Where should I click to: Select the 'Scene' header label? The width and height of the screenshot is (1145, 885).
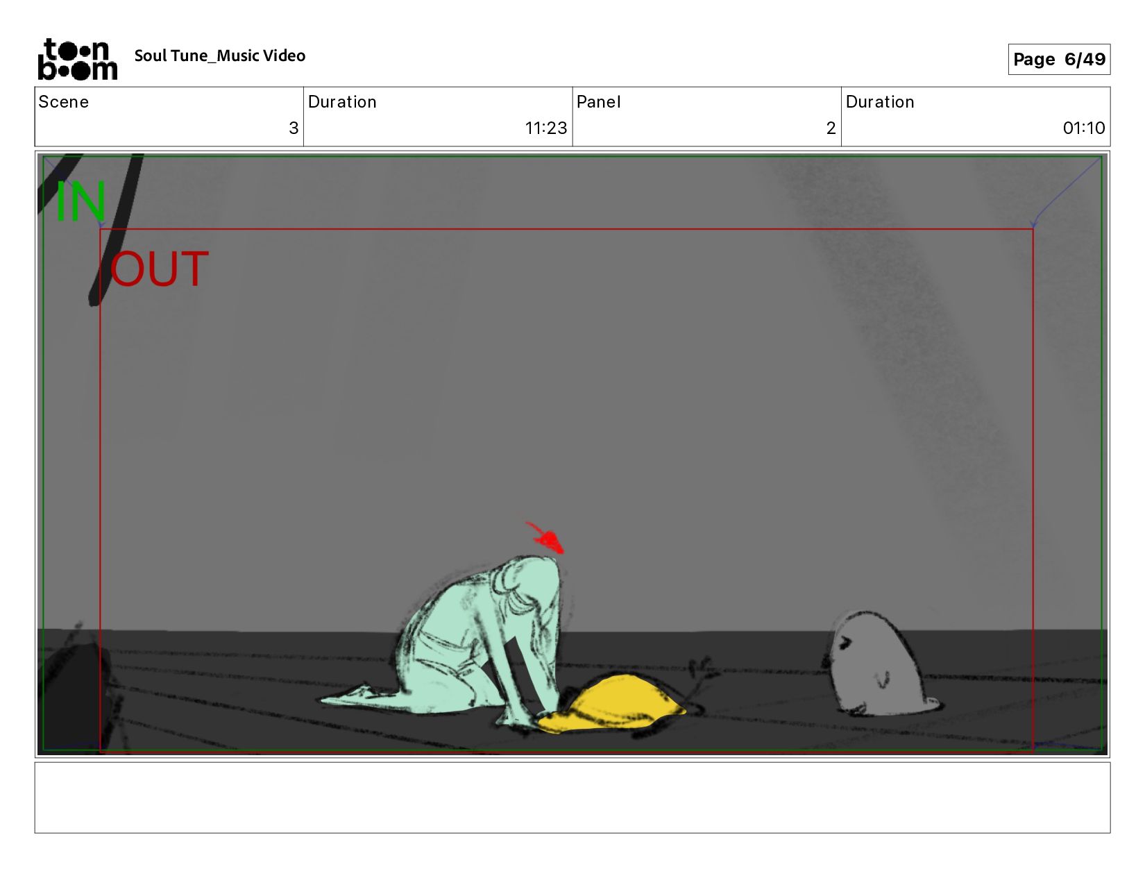(64, 102)
